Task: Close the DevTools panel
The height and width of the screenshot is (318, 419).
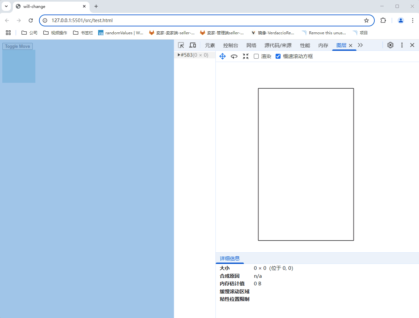Action: (412, 45)
